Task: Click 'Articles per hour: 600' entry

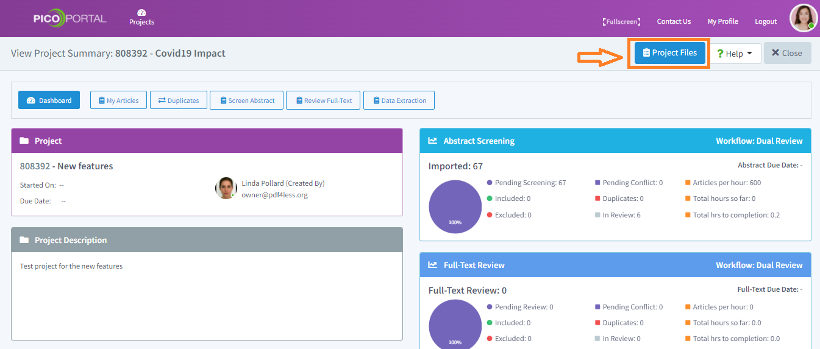Action: click(x=723, y=183)
